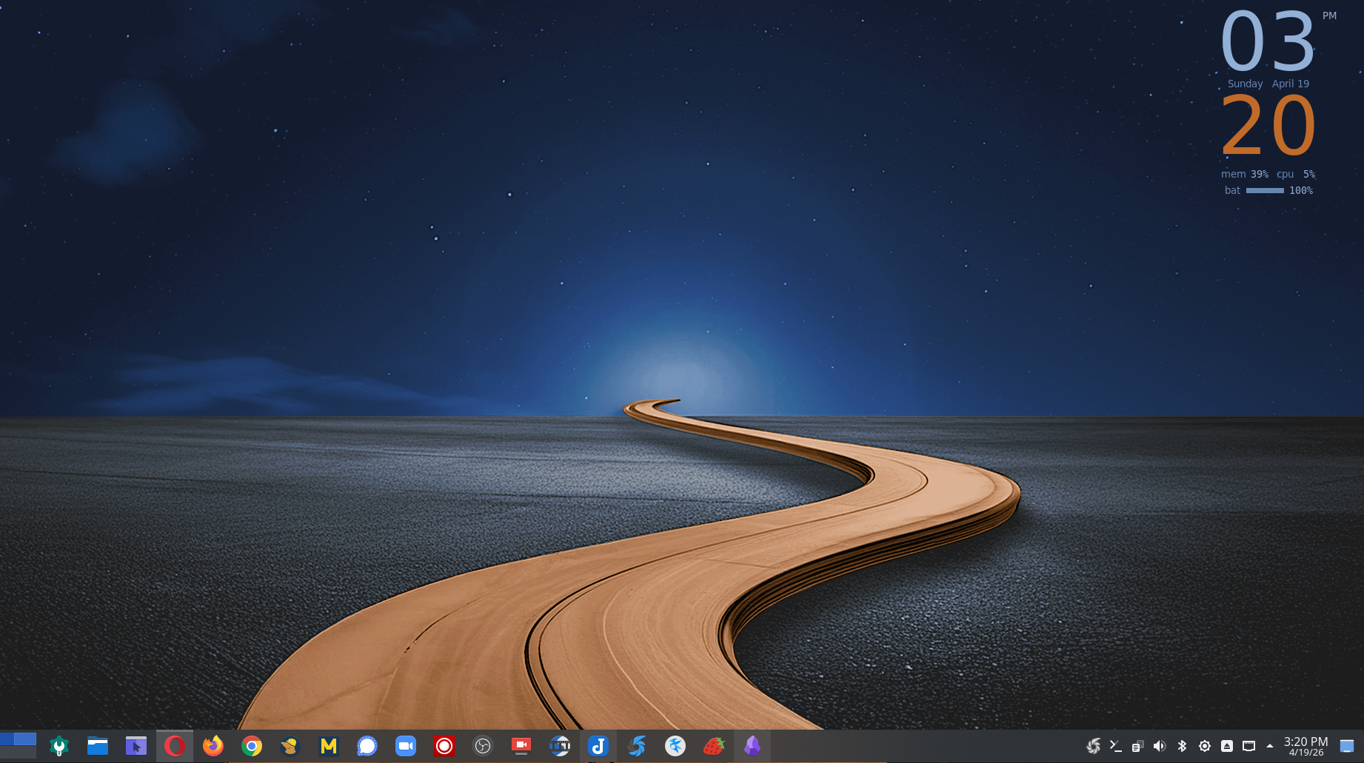This screenshot has height=763, width=1364.
Task: Open the removable devices eject tray icon
Action: click(x=1227, y=746)
